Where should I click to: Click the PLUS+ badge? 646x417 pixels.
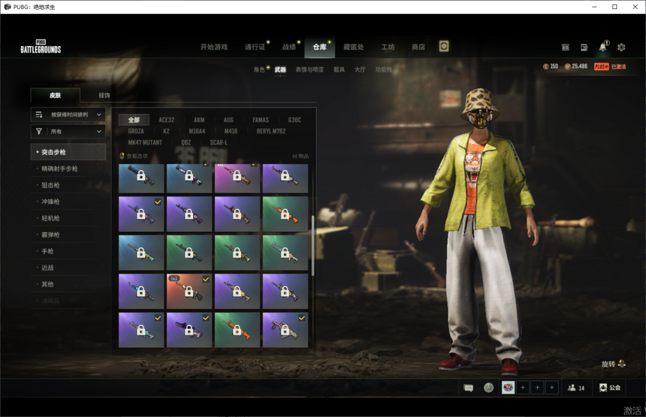click(602, 67)
